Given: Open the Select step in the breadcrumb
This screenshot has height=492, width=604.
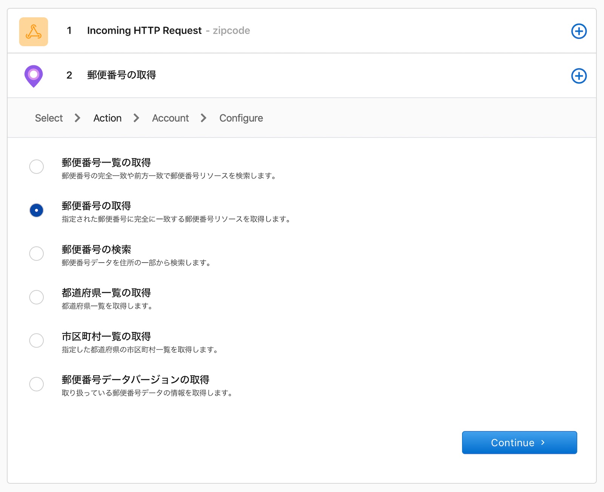Looking at the screenshot, I should pos(48,118).
